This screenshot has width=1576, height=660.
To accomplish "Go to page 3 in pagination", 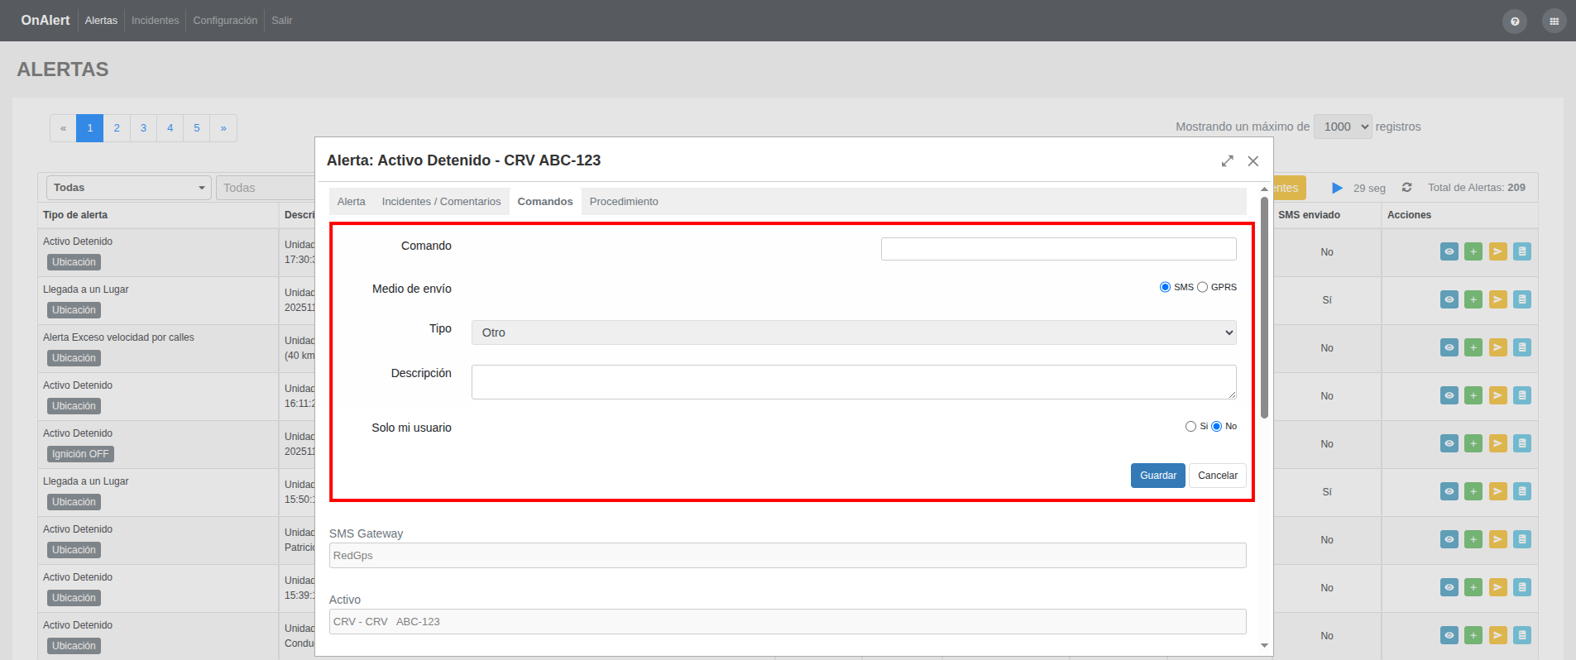I will (143, 128).
